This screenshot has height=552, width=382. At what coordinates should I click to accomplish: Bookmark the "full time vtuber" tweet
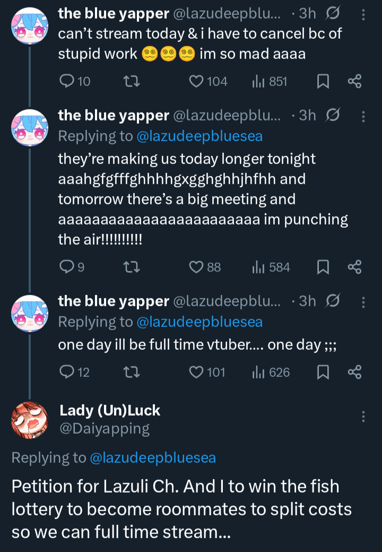(323, 372)
